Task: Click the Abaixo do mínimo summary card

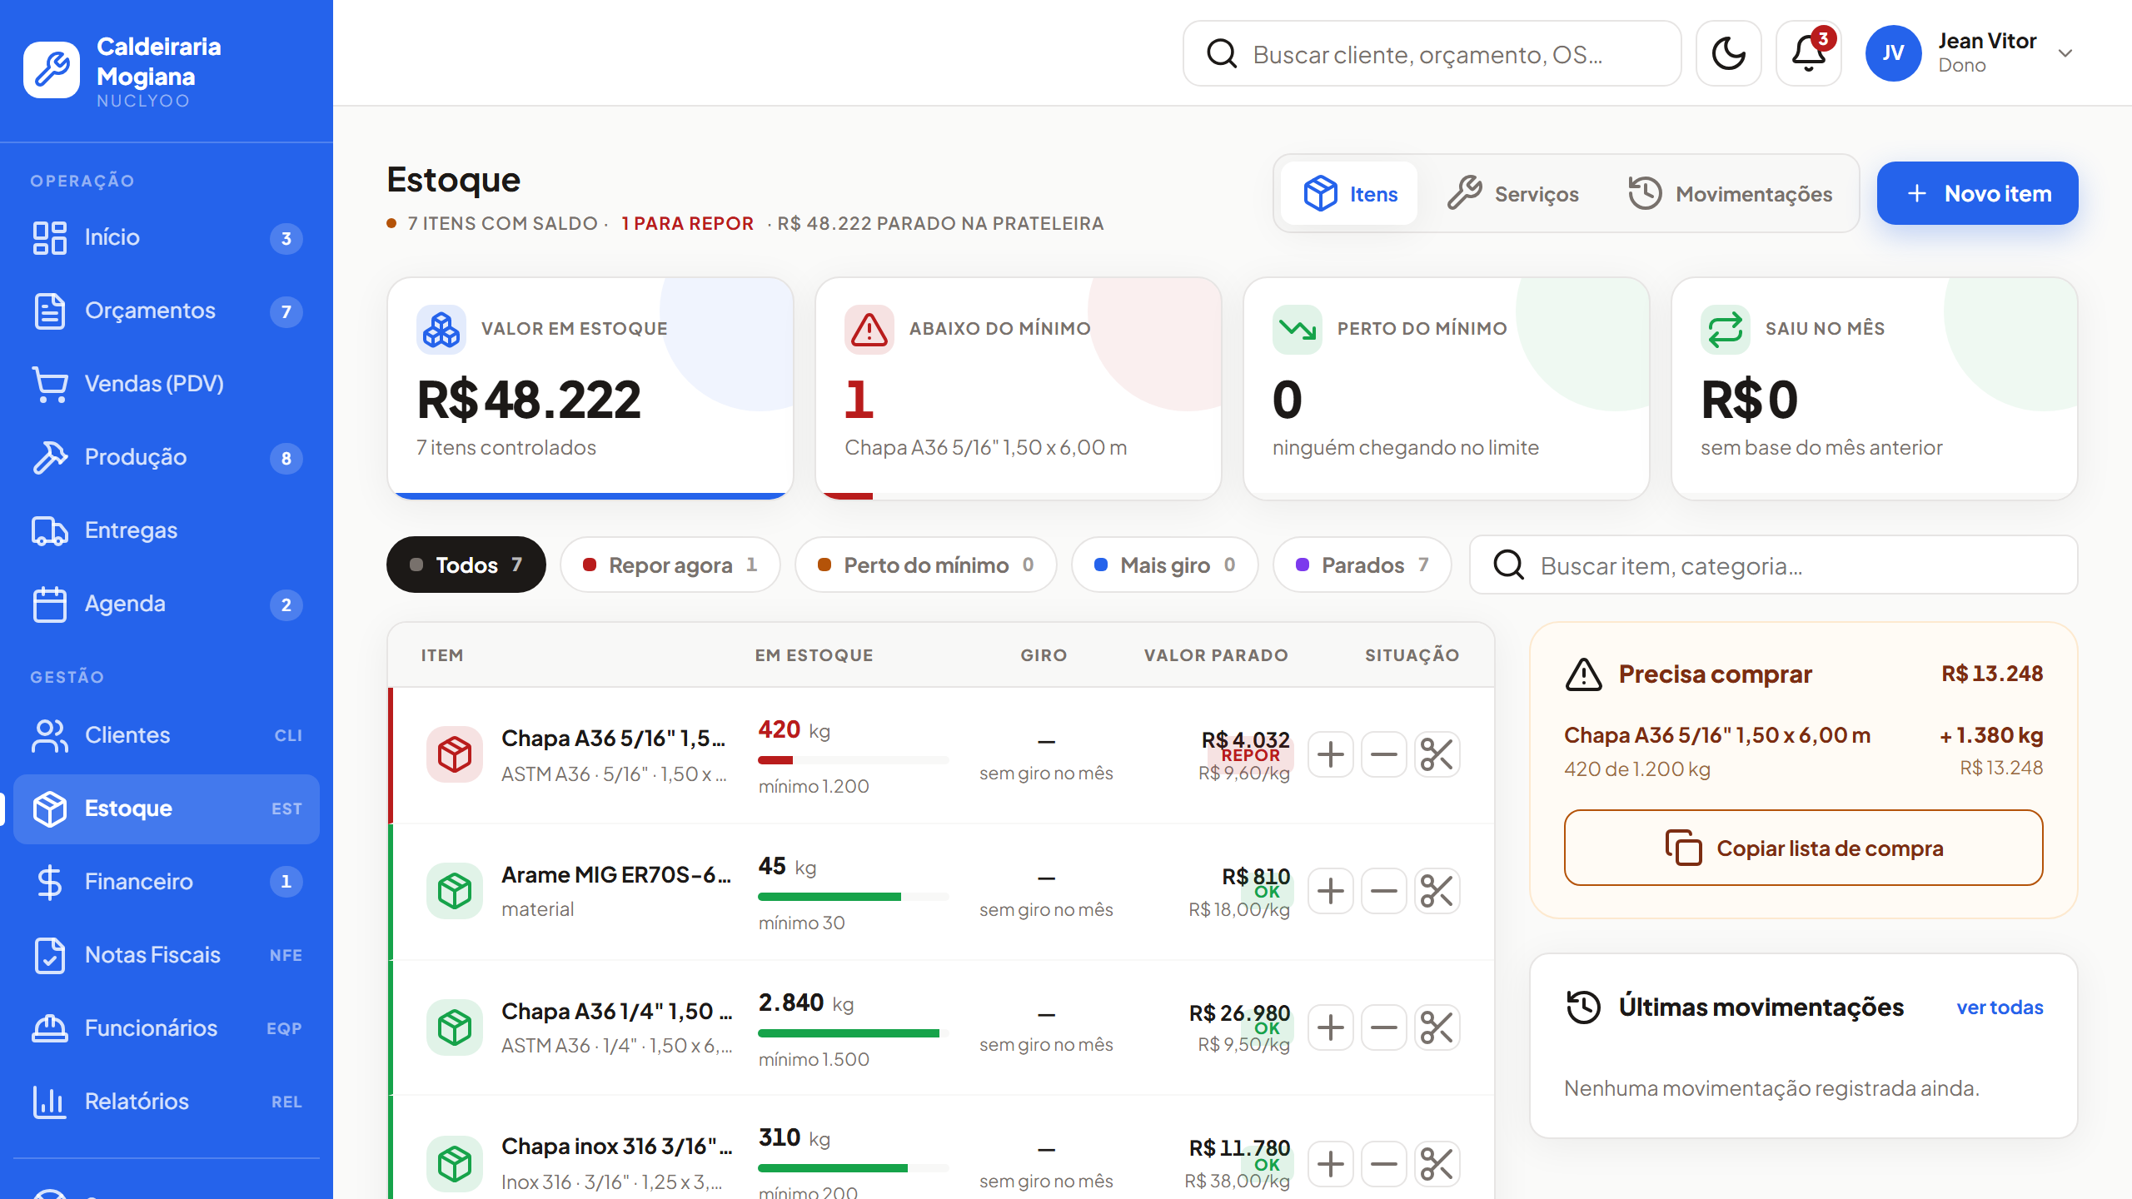Action: [1018, 388]
